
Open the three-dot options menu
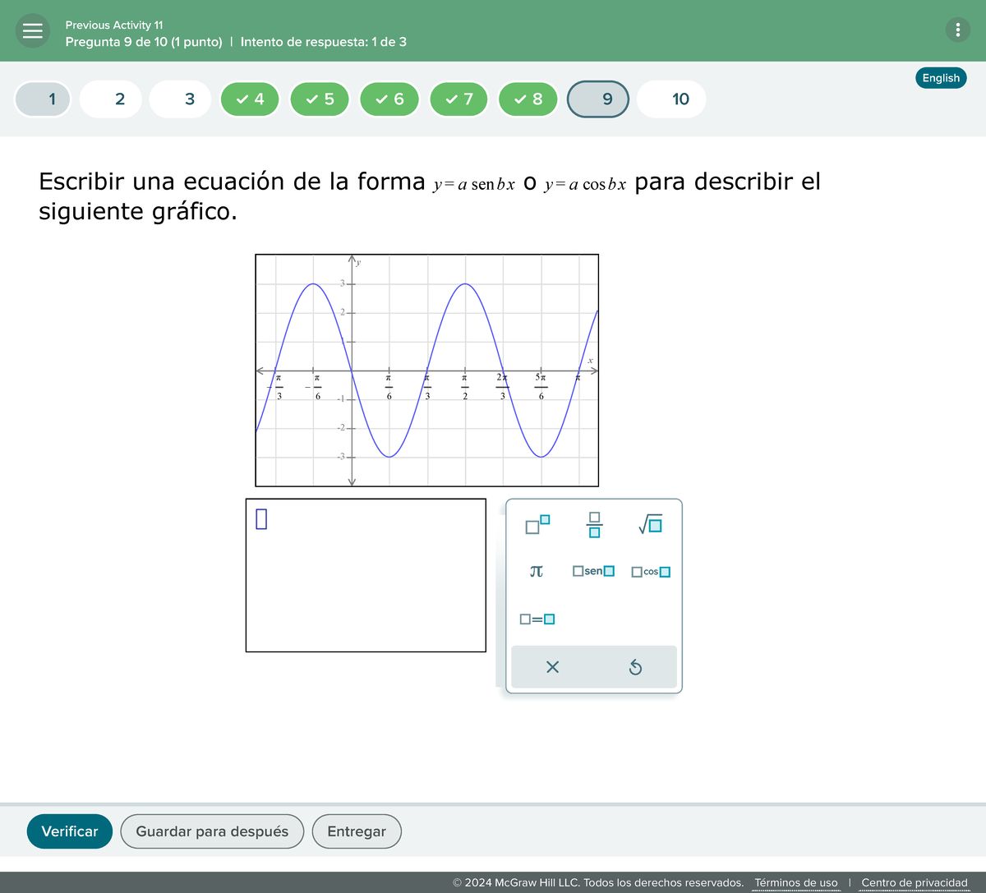(957, 30)
